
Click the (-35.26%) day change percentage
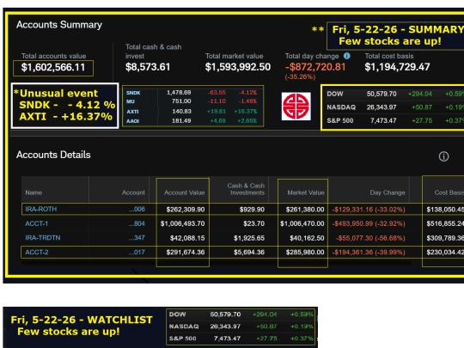point(300,77)
